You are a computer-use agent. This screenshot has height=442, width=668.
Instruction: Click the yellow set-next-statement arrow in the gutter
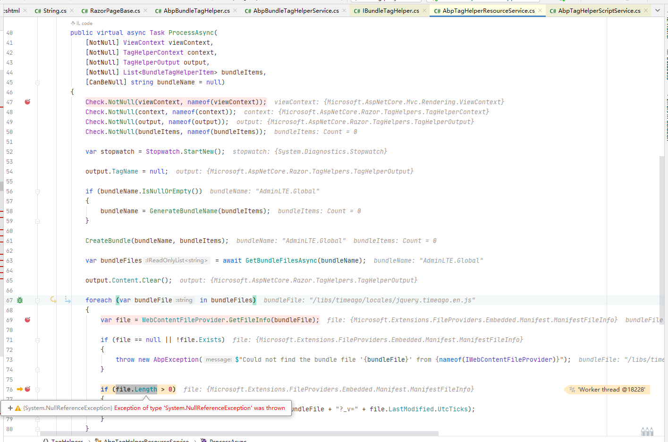(52, 300)
